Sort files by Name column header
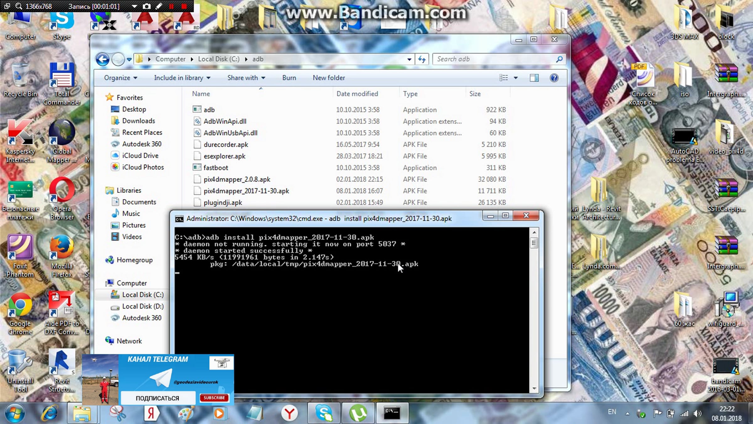Image resolution: width=753 pixels, height=424 pixels. (201, 94)
